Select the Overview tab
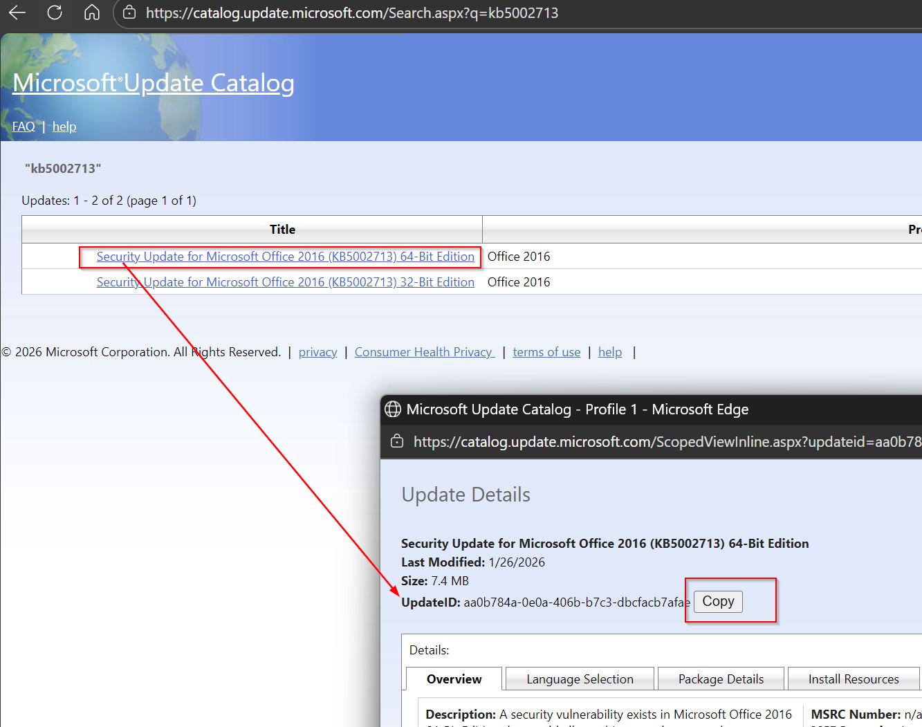The height and width of the screenshot is (727, 922). tap(453, 679)
